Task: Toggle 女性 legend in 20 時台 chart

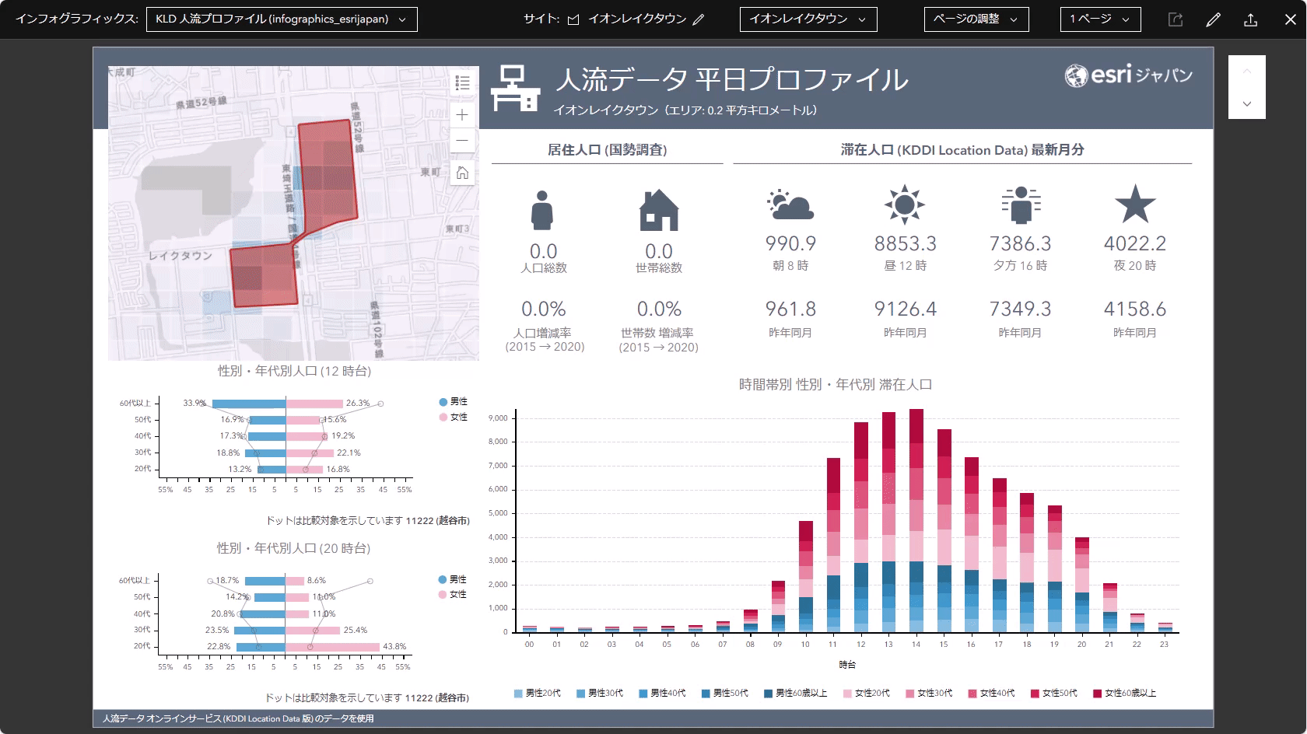Action: coord(453,594)
